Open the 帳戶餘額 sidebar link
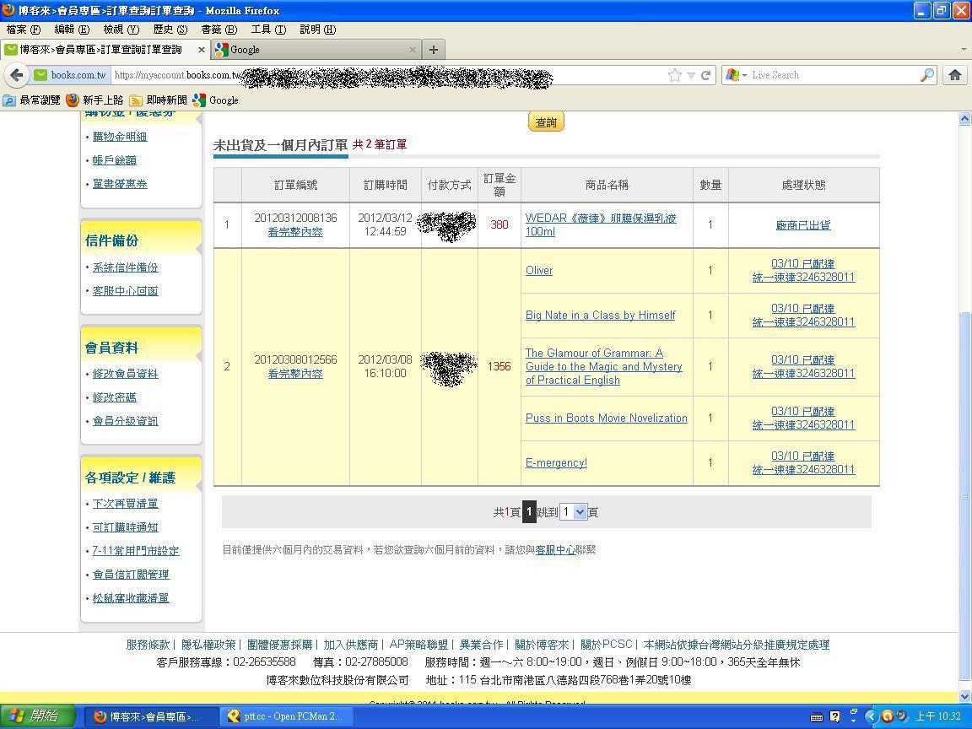This screenshot has width=972, height=729. pos(114,160)
